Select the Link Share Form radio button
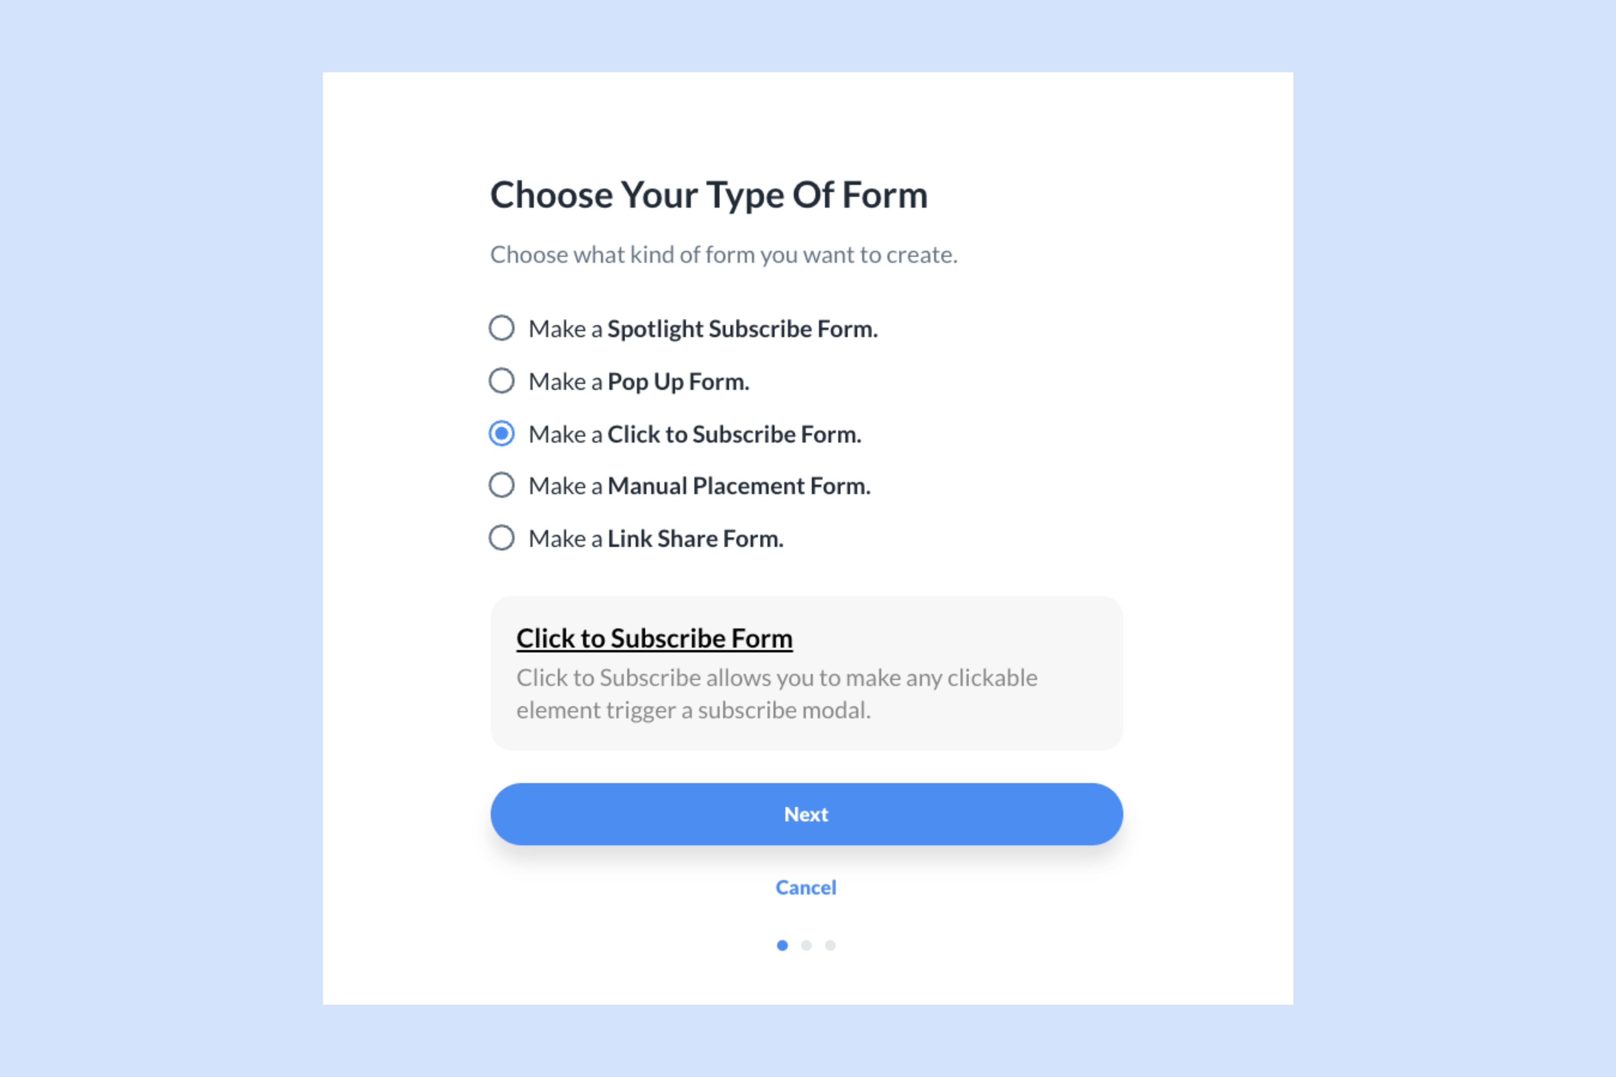This screenshot has width=1616, height=1077. 501,538
